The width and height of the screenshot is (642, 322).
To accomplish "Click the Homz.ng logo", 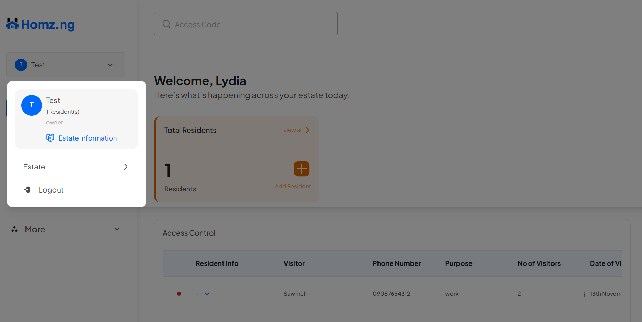I will [x=40, y=24].
